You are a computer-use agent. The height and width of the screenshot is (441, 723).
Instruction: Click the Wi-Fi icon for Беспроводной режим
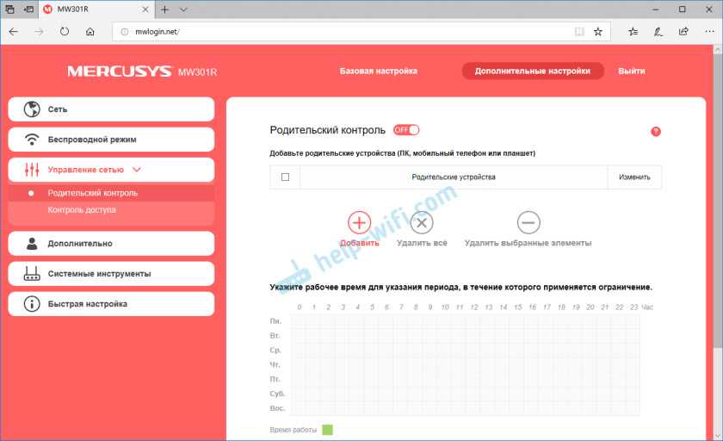(x=32, y=140)
